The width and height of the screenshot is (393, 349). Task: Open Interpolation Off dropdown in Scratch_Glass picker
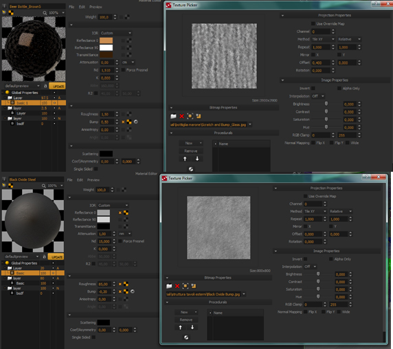click(318, 96)
